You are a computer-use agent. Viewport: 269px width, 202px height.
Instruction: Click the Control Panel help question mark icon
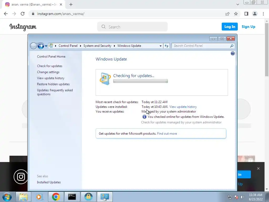tap(232, 53)
